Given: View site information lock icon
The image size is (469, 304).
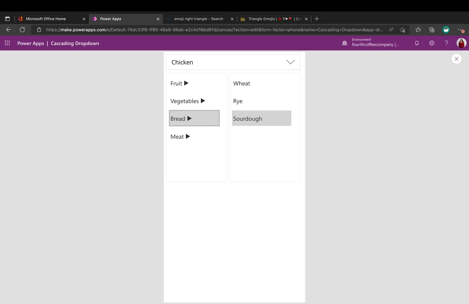Looking at the screenshot, I should 39,30.
